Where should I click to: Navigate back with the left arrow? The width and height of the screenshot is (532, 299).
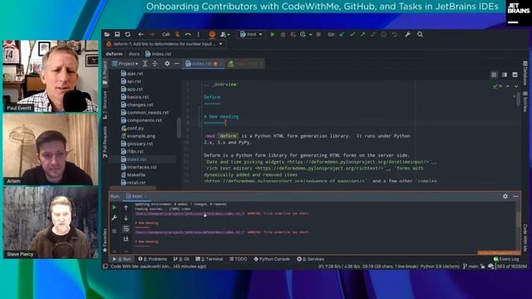click(x=140, y=34)
